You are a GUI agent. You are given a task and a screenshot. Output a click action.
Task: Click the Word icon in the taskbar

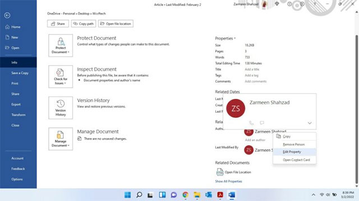[232, 195]
